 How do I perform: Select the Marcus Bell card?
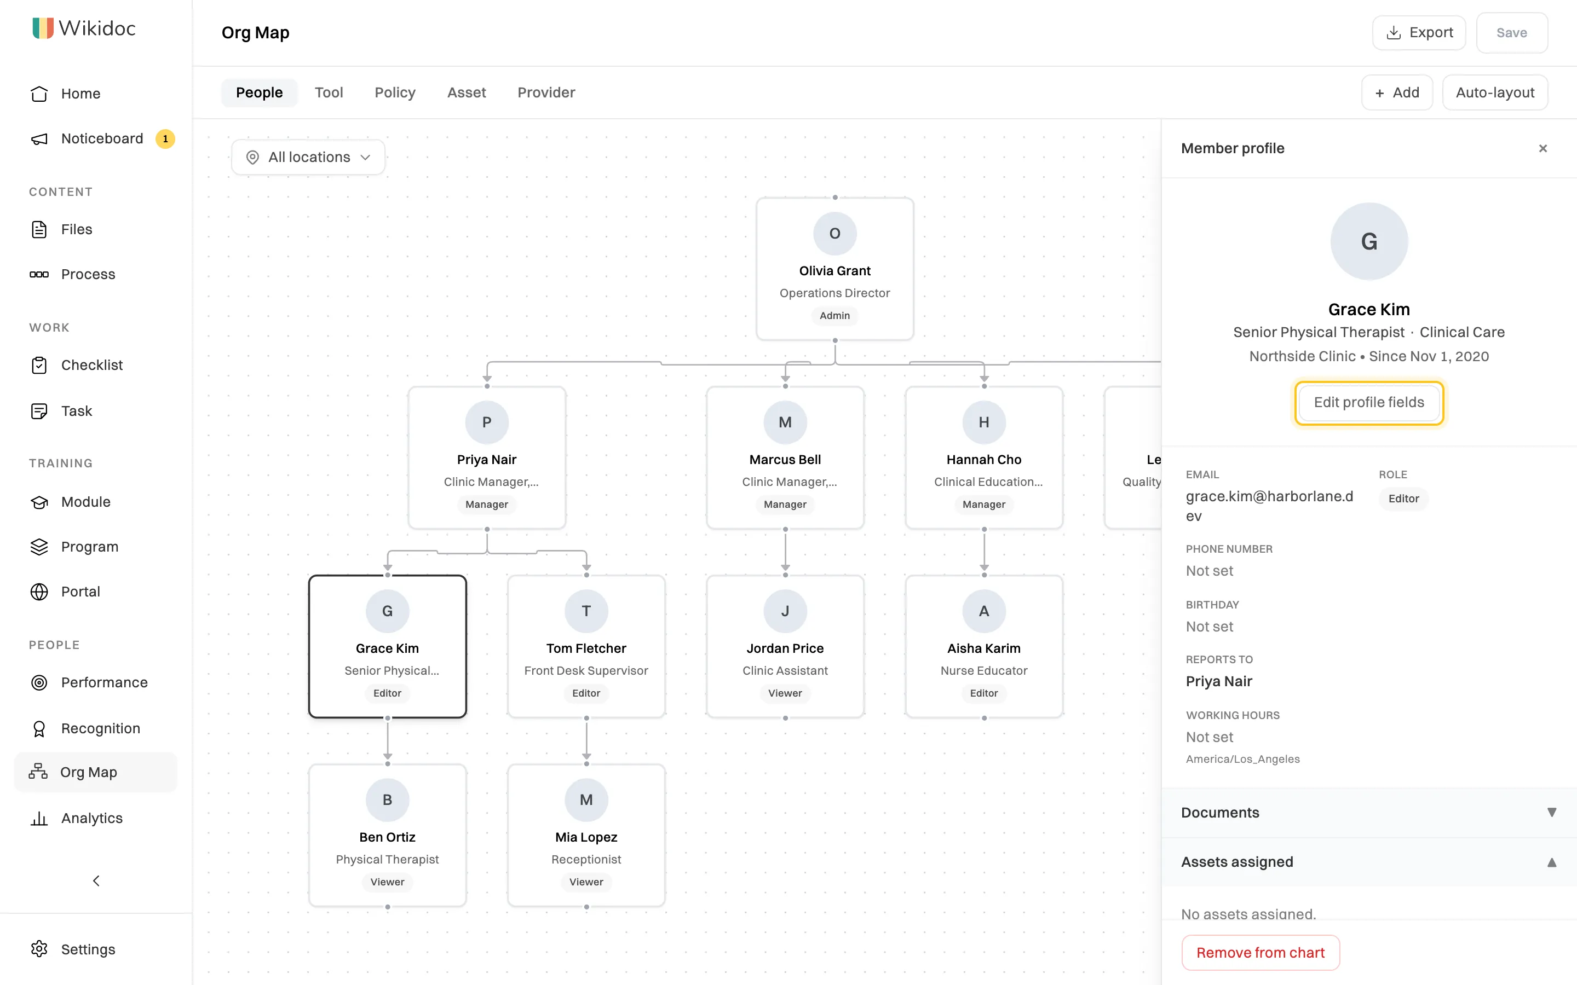(785, 458)
